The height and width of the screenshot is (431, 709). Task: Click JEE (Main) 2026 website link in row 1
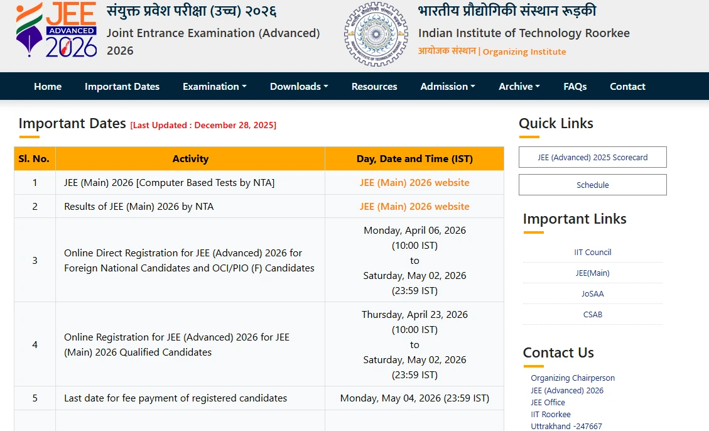pyautogui.click(x=414, y=182)
